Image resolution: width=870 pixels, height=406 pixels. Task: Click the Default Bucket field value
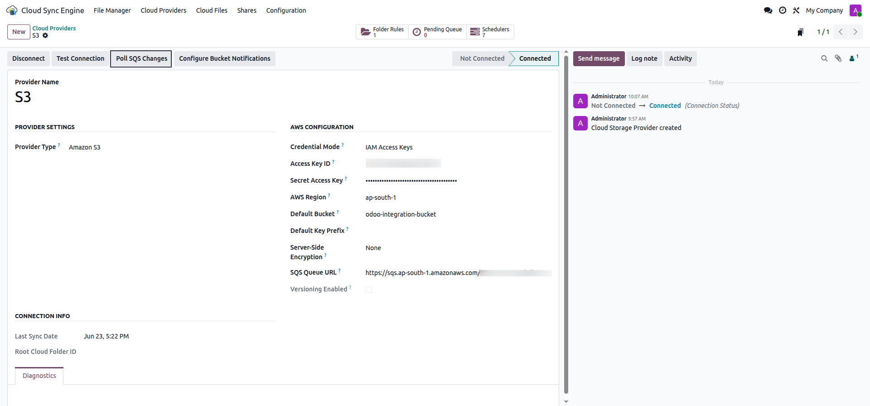pos(401,214)
